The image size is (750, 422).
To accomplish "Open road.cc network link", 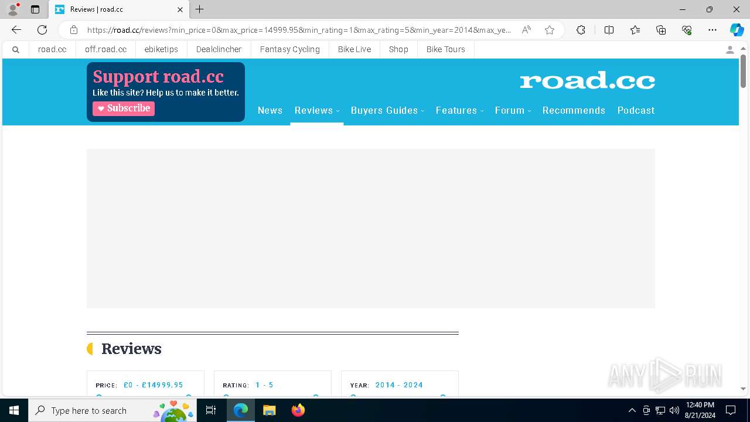I will [x=52, y=50].
